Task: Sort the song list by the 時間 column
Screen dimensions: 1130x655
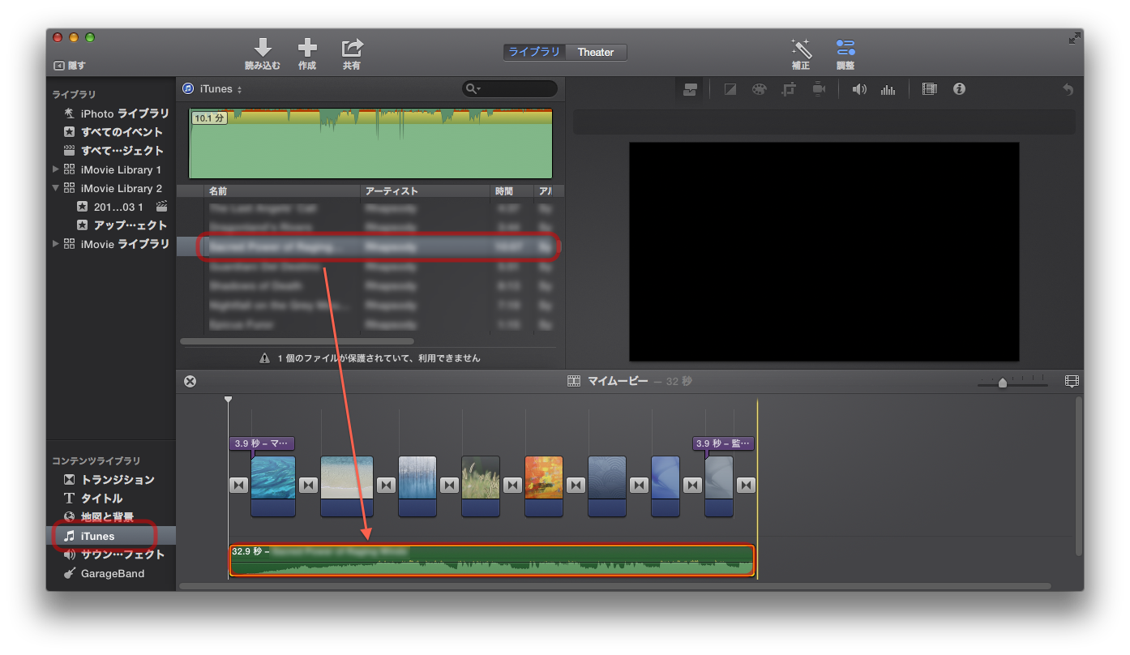Action: (x=512, y=191)
